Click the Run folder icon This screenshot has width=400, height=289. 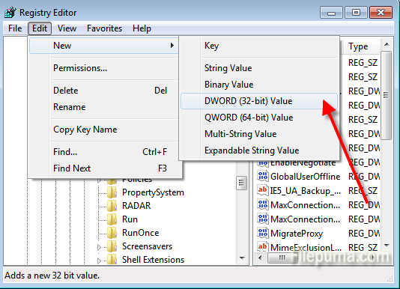[112, 219]
